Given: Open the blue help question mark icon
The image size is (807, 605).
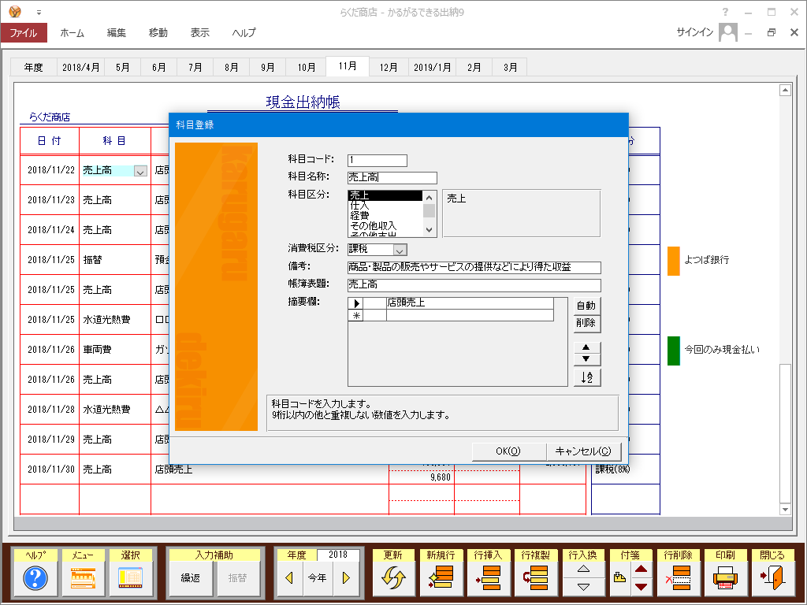Looking at the screenshot, I should click(x=35, y=578).
